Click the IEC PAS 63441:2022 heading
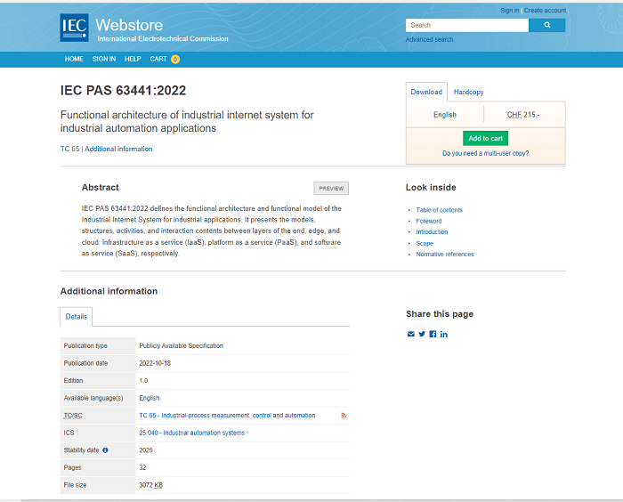623x502 pixels. click(x=123, y=90)
